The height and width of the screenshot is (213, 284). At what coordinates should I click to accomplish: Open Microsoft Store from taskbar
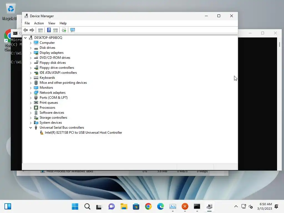point(136,206)
